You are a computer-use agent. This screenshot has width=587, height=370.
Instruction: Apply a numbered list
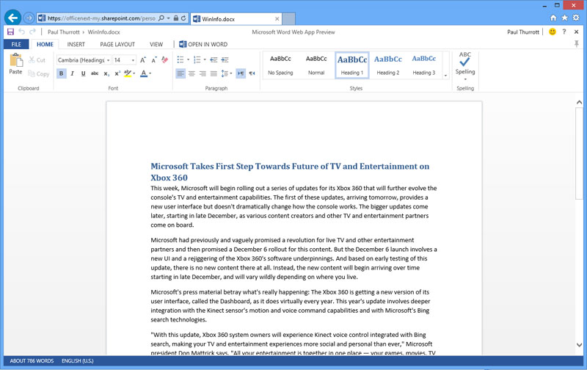click(x=197, y=60)
